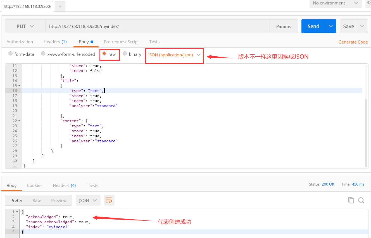Switch to the response Body tab
This screenshot has width=371, height=238.
pos(11,185)
